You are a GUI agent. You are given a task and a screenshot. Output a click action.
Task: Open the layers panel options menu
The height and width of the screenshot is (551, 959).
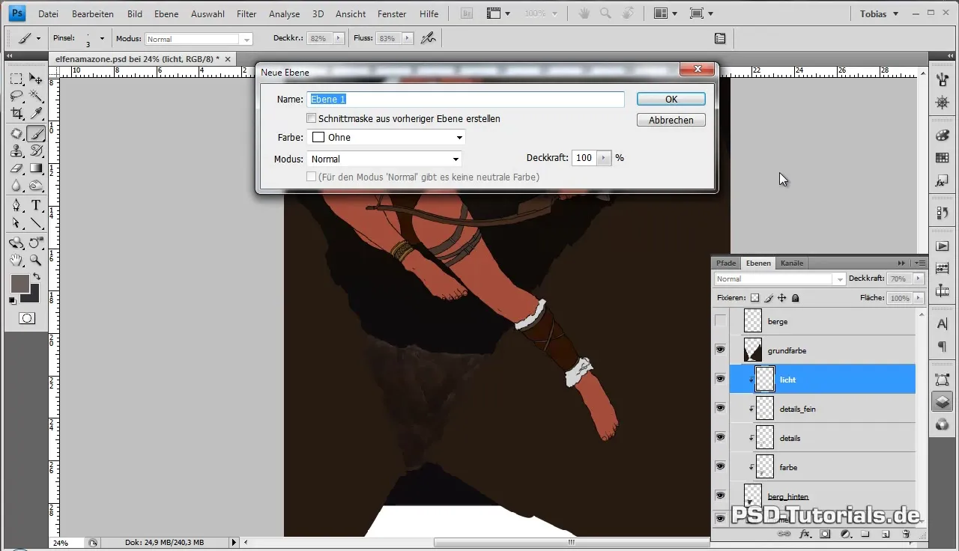[x=920, y=263]
